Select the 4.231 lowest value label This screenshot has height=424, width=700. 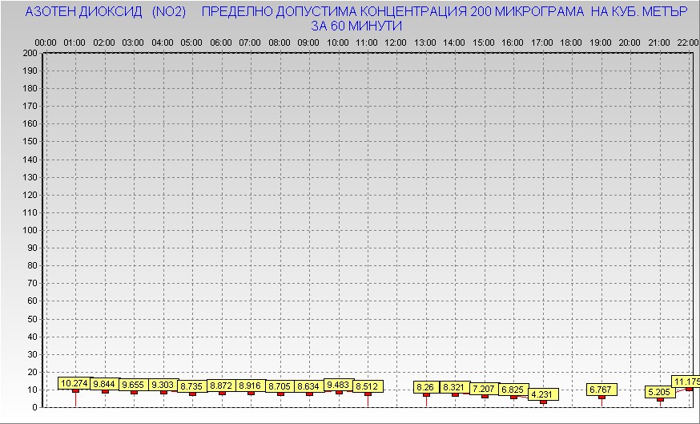coord(542,394)
